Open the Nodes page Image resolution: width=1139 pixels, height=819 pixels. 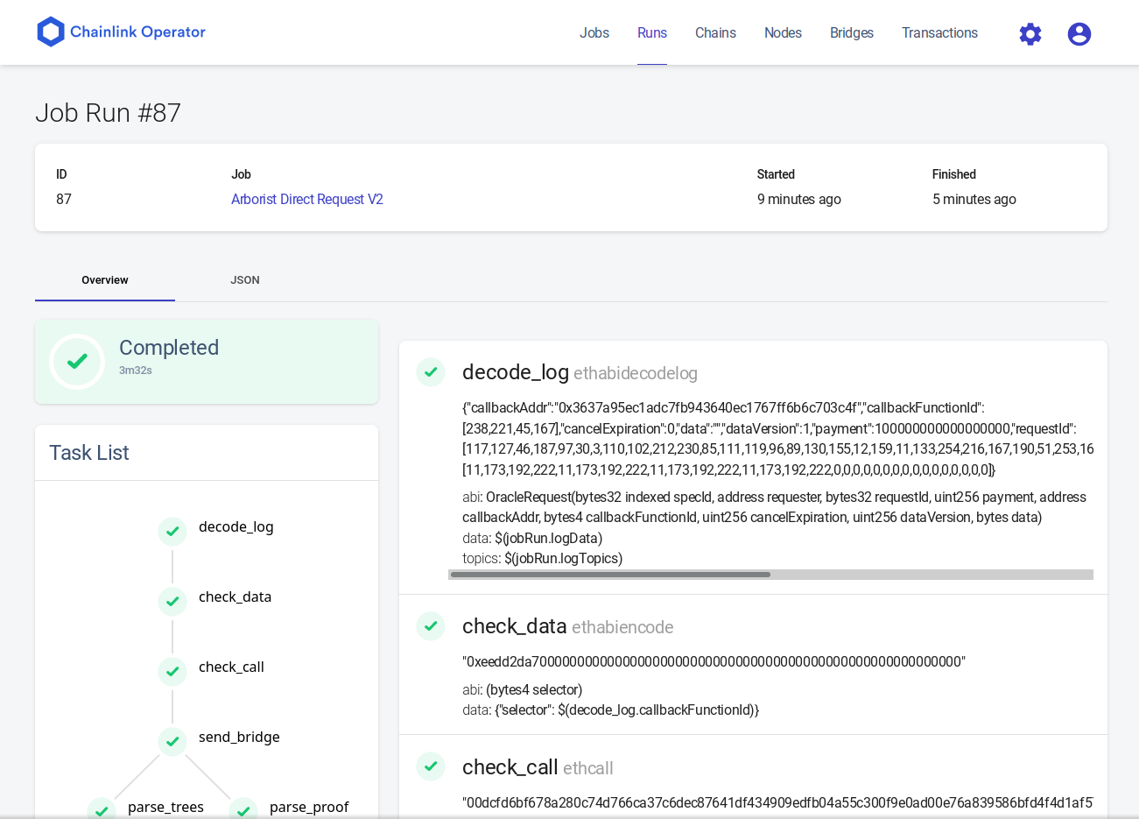click(x=783, y=32)
